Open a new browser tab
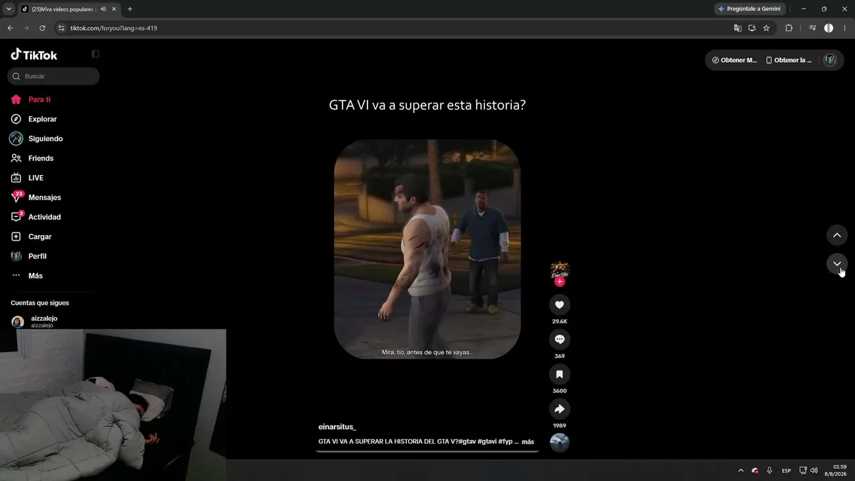The height and width of the screenshot is (481, 855). 130,9
